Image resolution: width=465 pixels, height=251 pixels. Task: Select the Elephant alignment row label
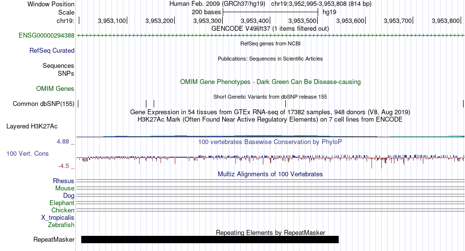coord(62,203)
